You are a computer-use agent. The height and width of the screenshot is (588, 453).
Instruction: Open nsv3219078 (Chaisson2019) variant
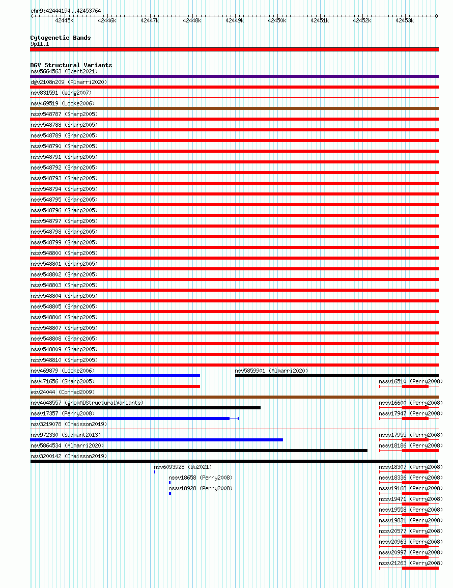69,424
